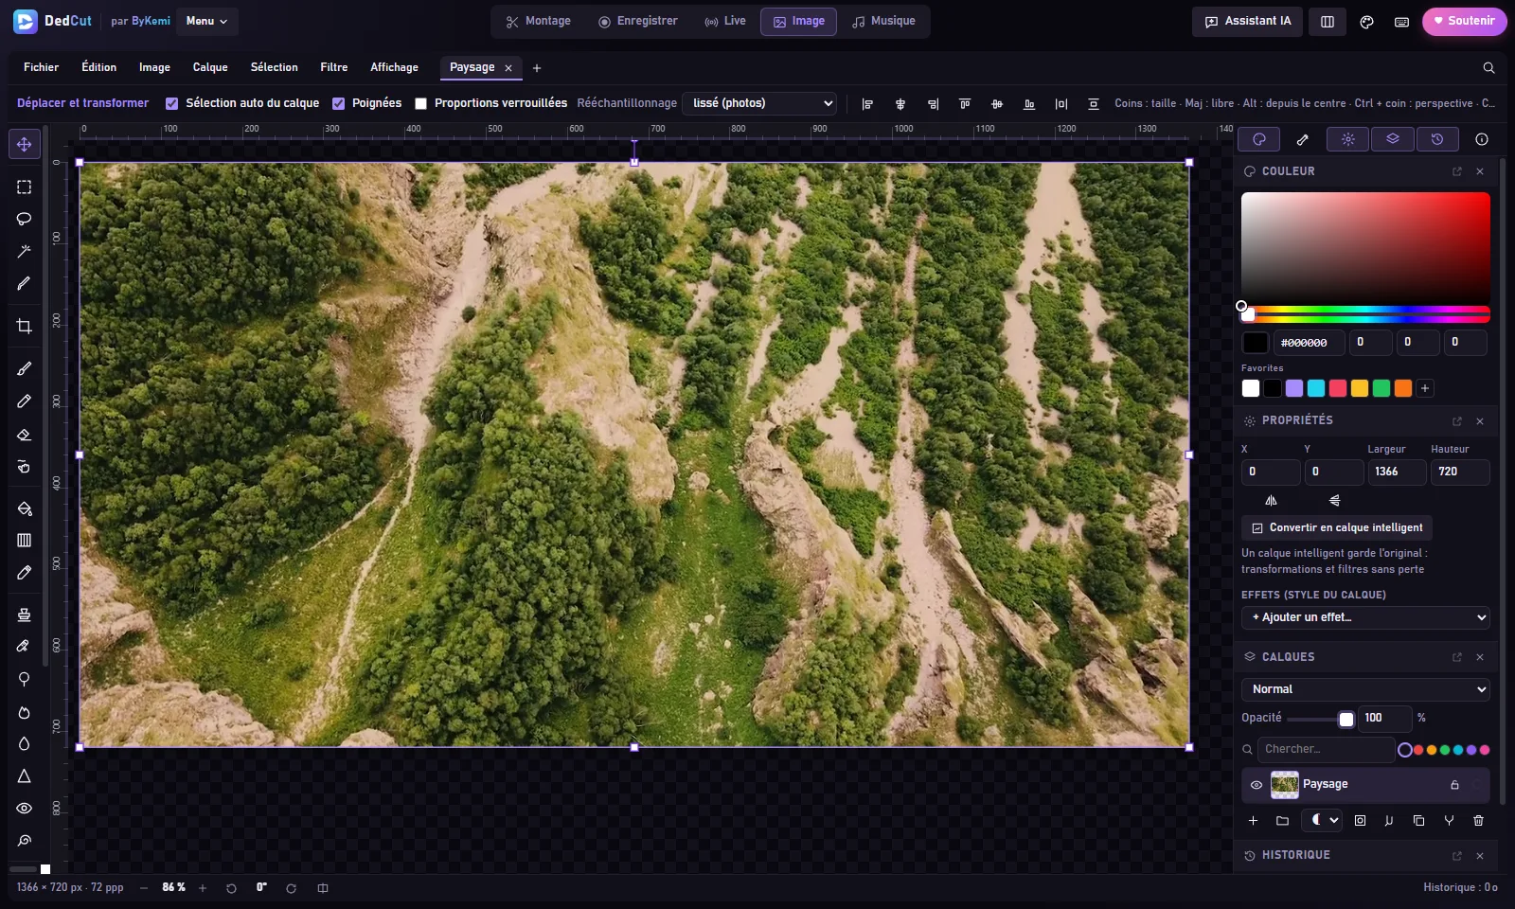Open the adjustment layer dropdown in Calques
Screen dimensions: 1515x909
[1322, 820]
